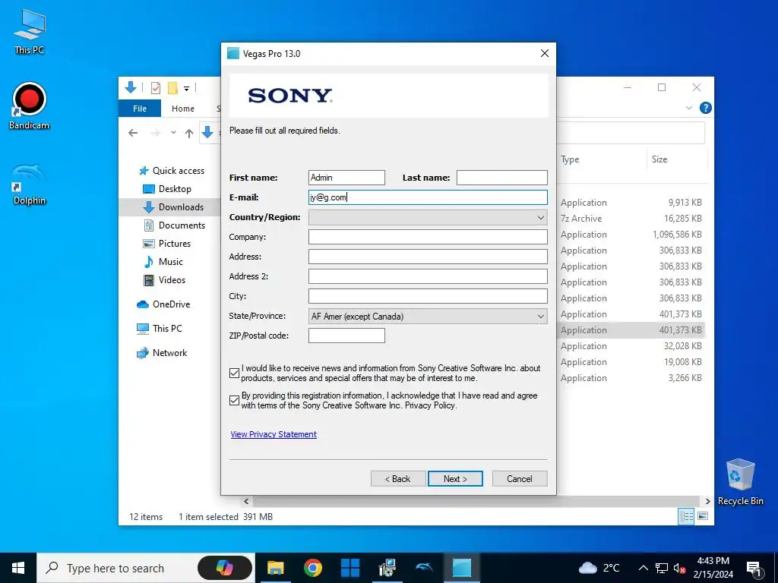
Task: Click Explorer's New folder quick access icon
Action: (x=172, y=88)
